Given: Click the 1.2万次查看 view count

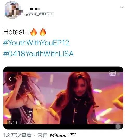Looking at the screenshot, I should click(17, 135).
